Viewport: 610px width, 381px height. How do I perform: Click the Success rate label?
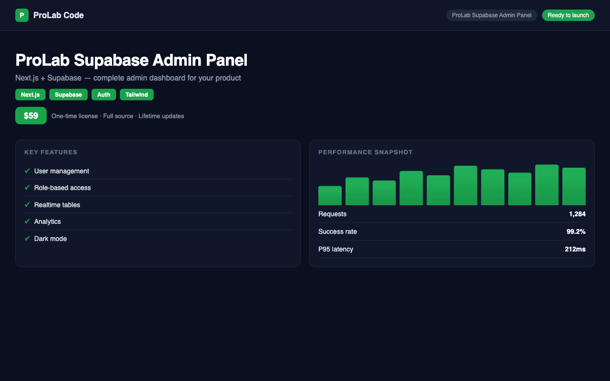click(x=337, y=231)
